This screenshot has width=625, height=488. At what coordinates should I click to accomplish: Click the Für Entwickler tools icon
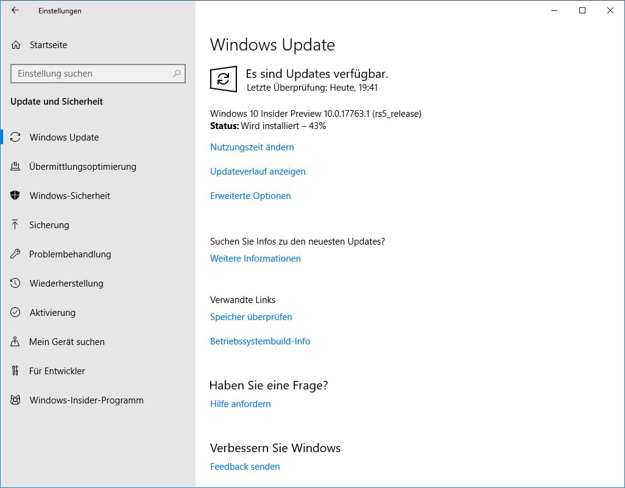[15, 371]
